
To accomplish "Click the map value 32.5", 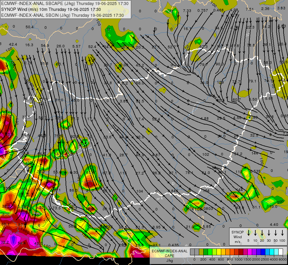I will tap(254, 135).
